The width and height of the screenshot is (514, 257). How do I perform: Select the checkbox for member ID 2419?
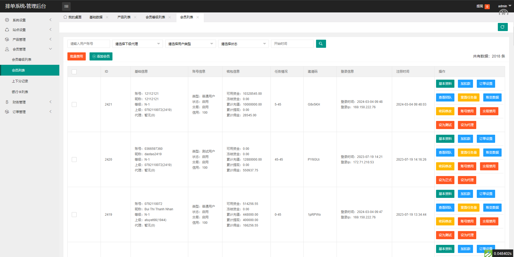click(x=74, y=215)
